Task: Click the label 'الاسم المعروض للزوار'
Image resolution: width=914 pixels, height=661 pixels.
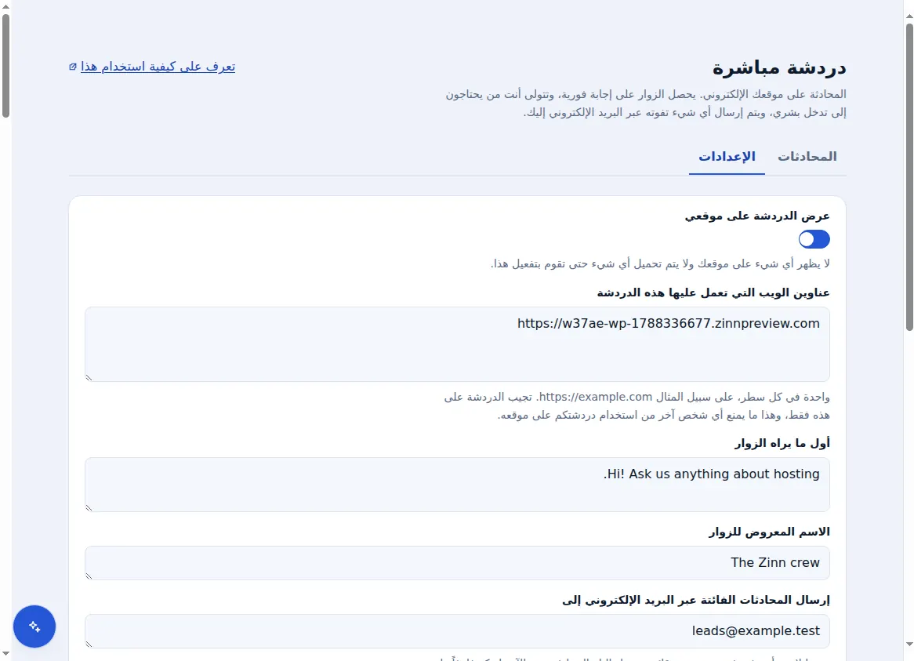Action: tap(769, 532)
